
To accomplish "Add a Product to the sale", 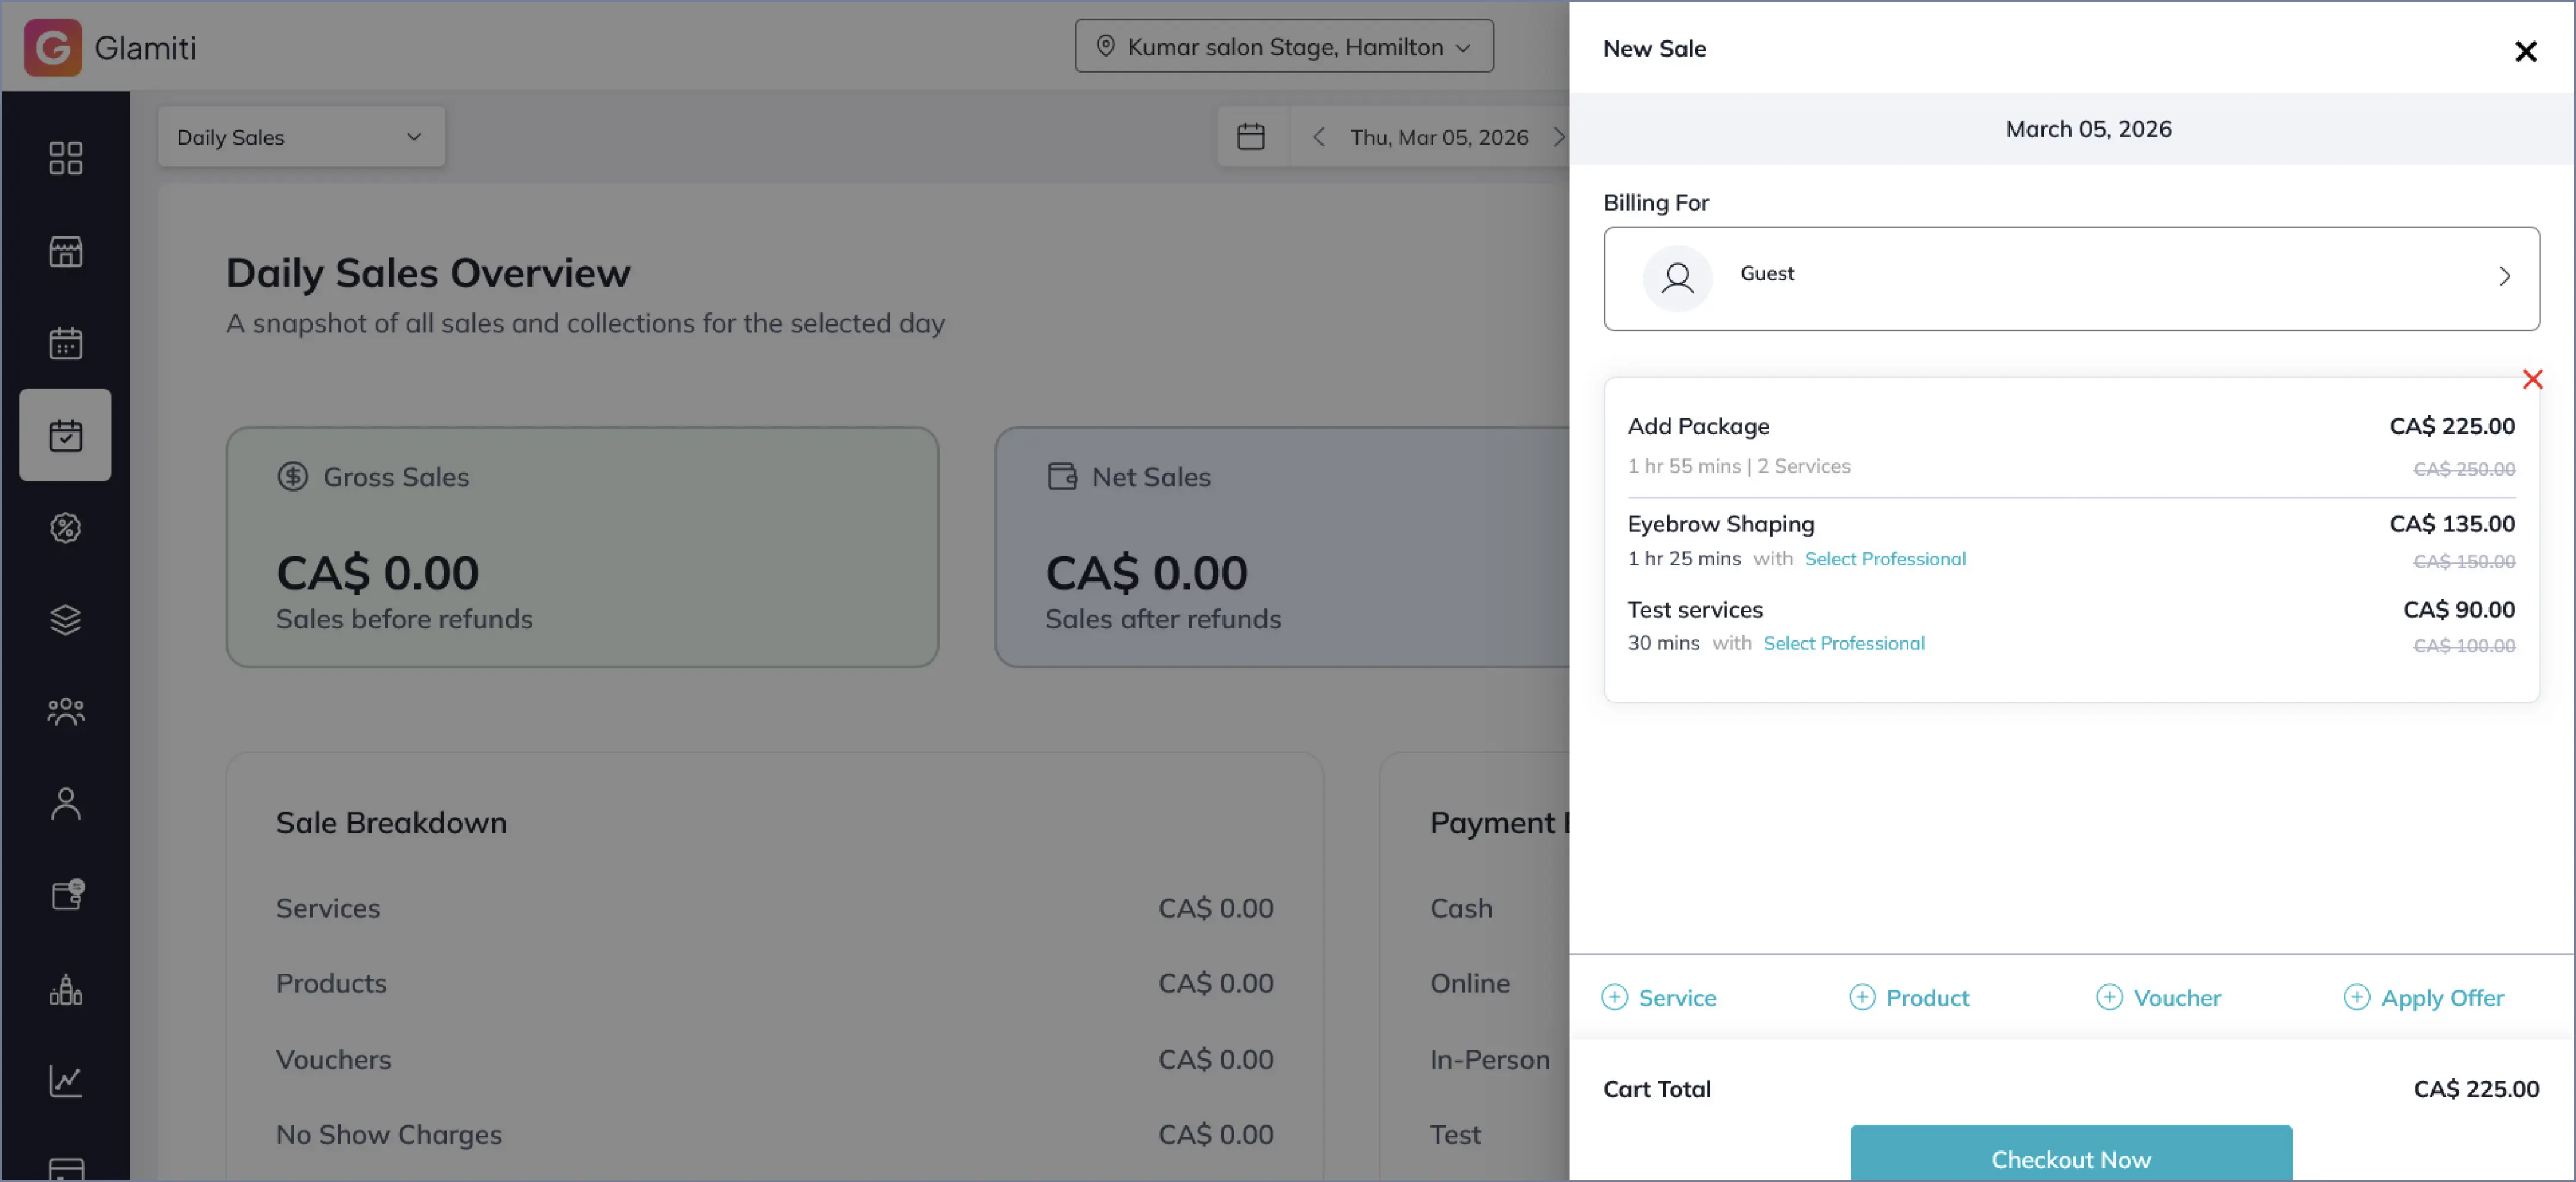I will pos(1908,997).
